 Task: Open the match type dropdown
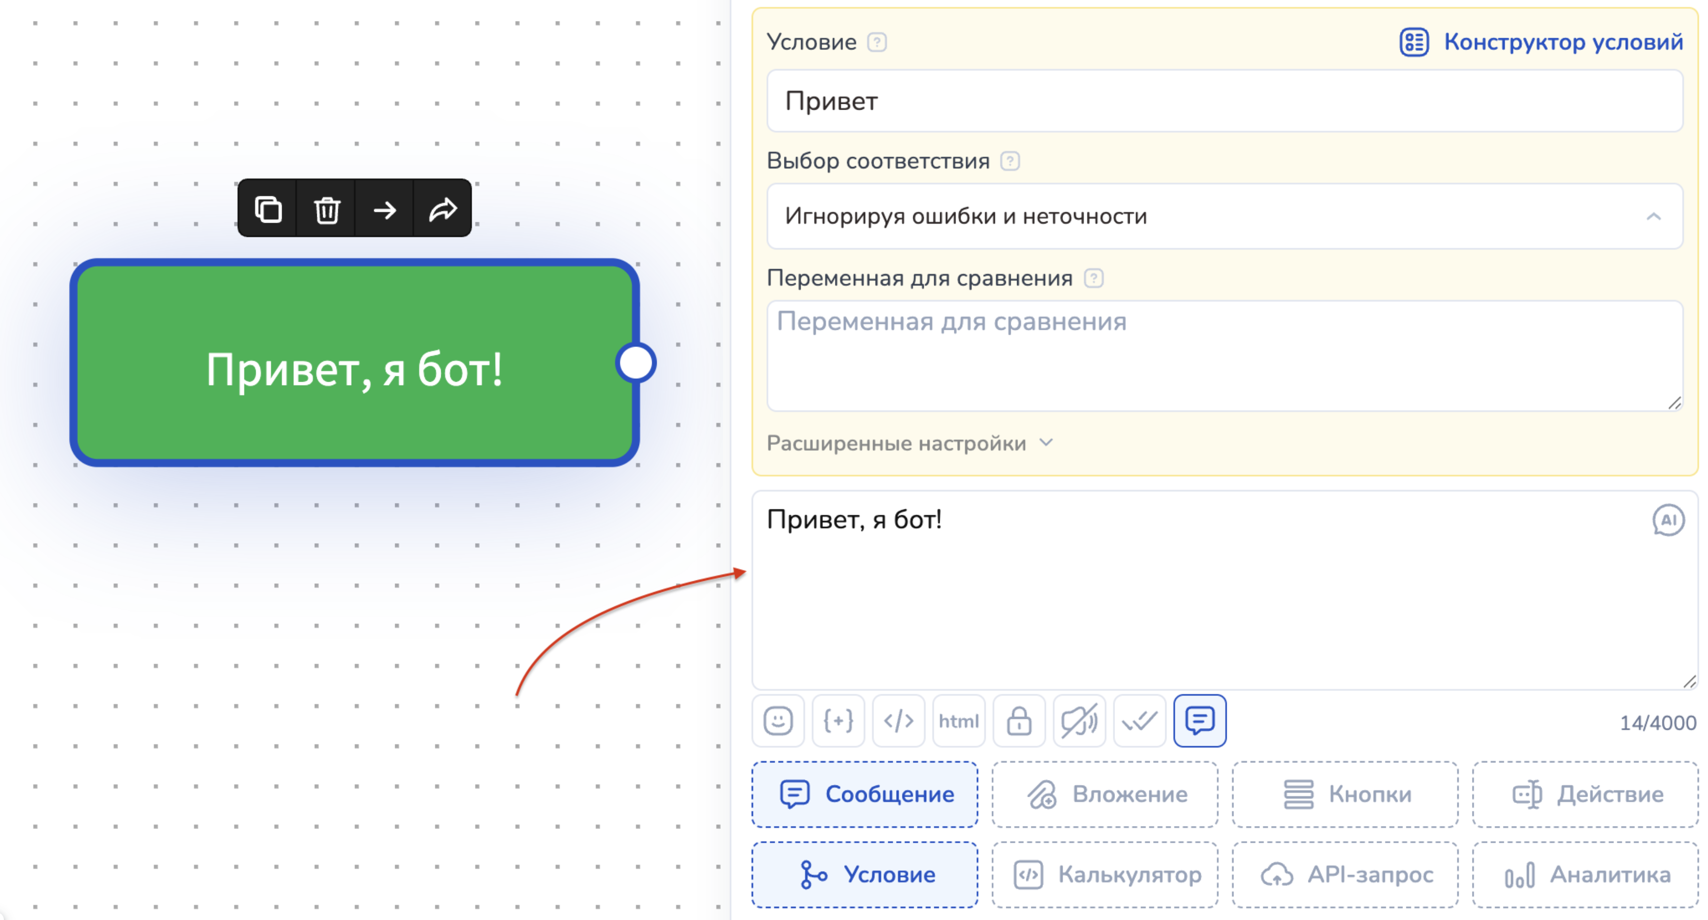[1224, 216]
